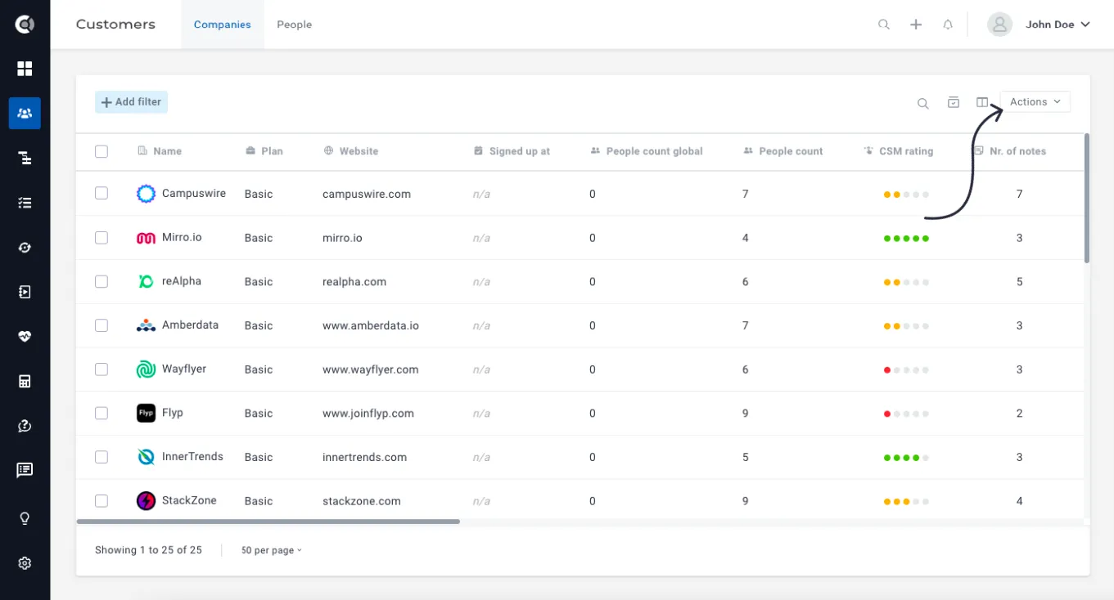
Task: Check the Mirro.io row checkbox
Action: click(101, 238)
